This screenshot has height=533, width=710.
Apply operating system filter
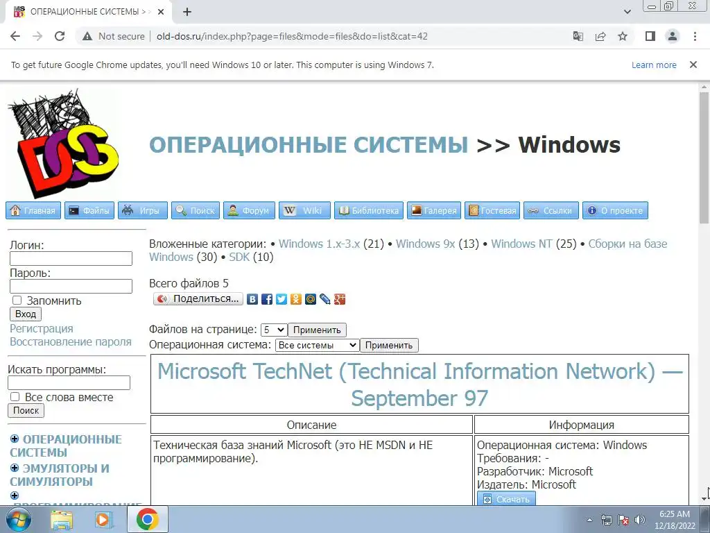(389, 346)
